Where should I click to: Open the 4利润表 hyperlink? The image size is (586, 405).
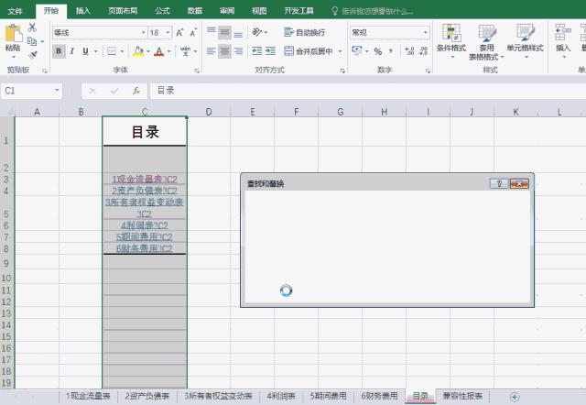tap(145, 225)
